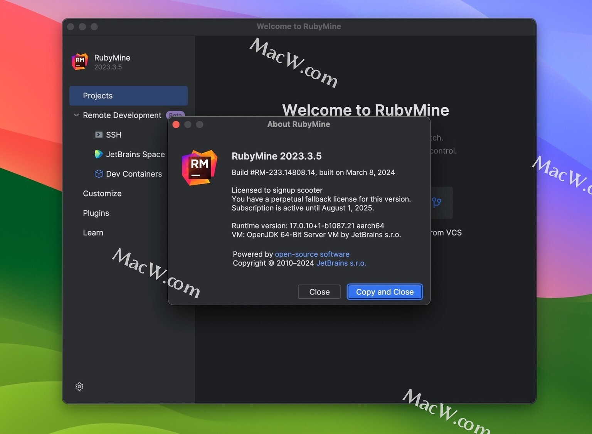Switch to the Plugins tab
Image resolution: width=592 pixels, height=434 pixels.
tap(96, 213)
